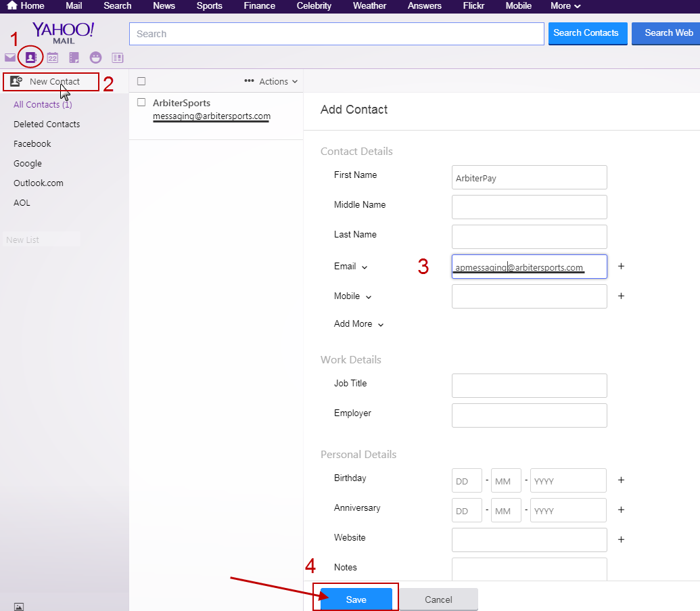700x611 pixels.
Task: Open the Messenger smiley icon
Action: (x=95, y=58)
